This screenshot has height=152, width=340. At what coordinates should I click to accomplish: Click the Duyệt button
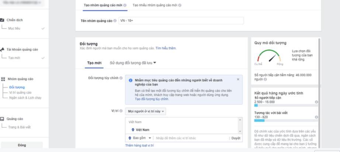[x=236, y=138]
